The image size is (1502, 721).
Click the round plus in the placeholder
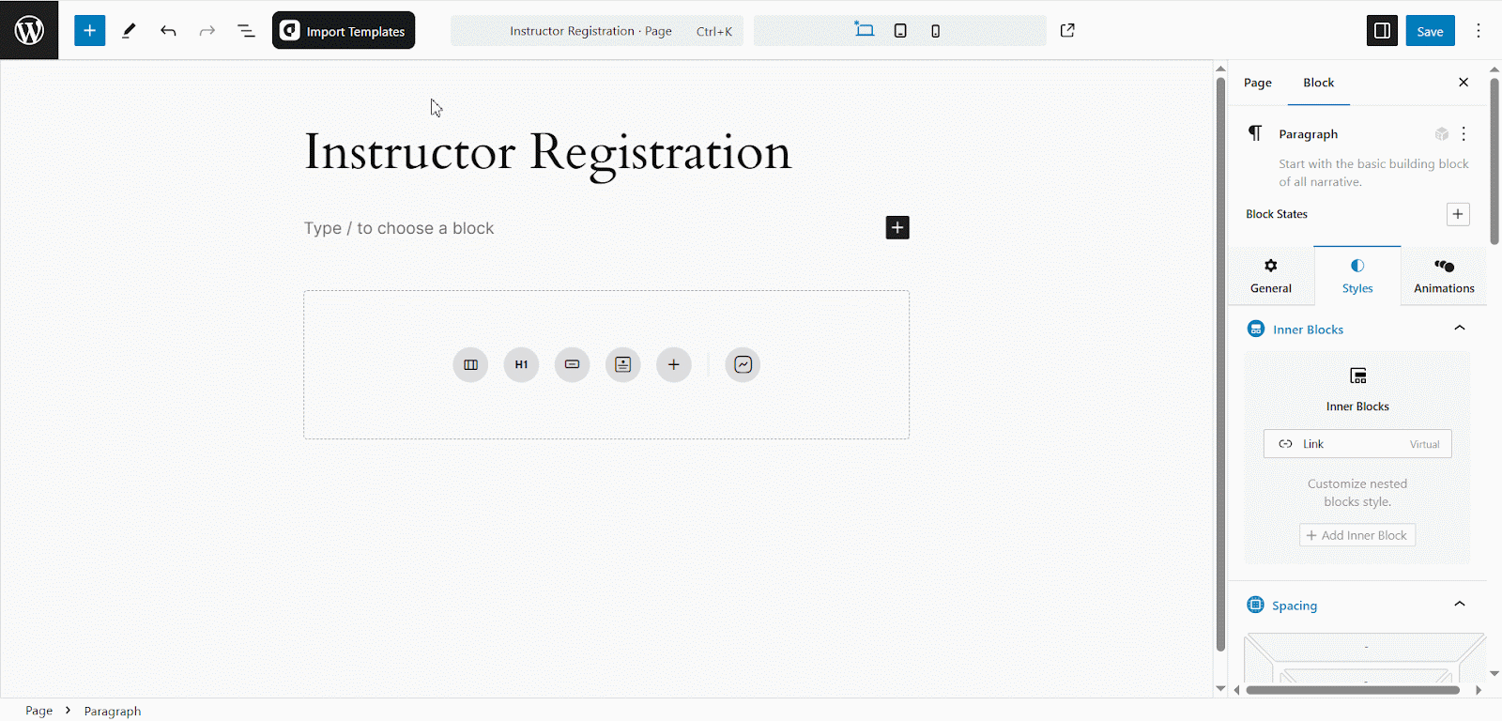tap(673, 364)
